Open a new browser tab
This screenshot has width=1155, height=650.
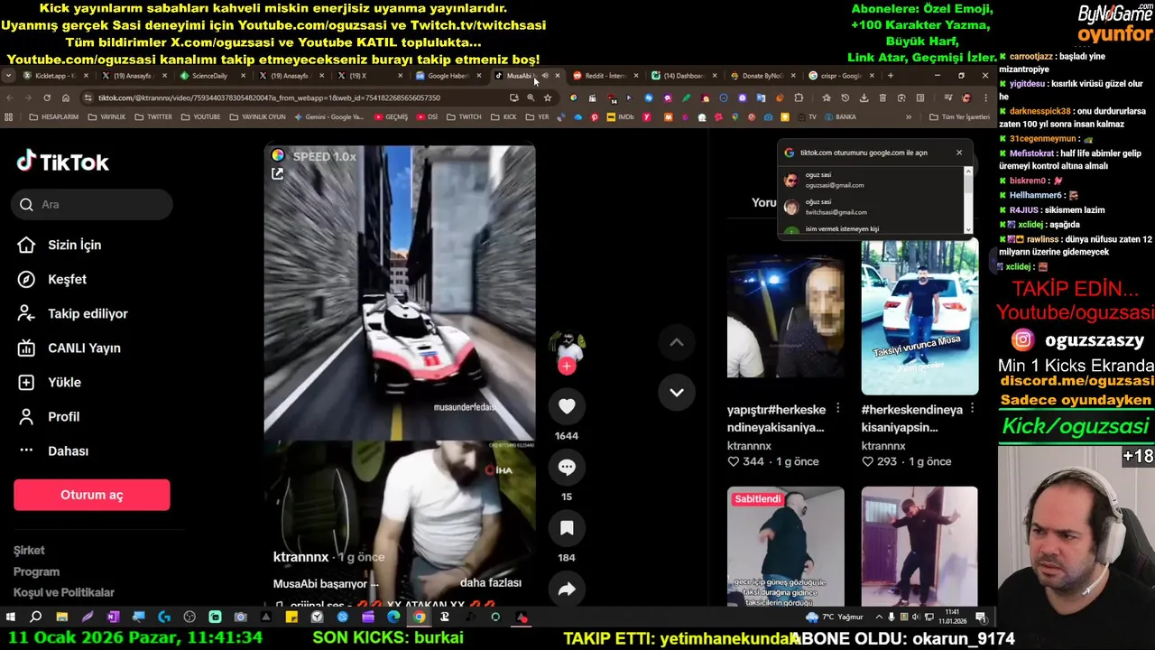point(891,76)
